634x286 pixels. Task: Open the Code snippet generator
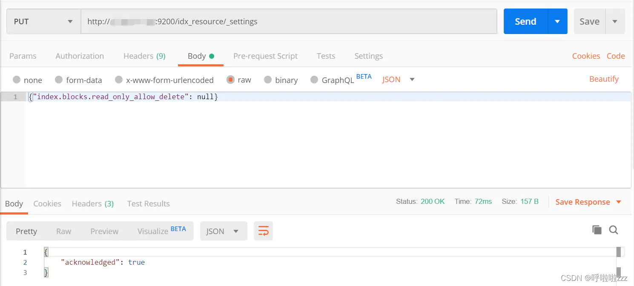(616, 56)
